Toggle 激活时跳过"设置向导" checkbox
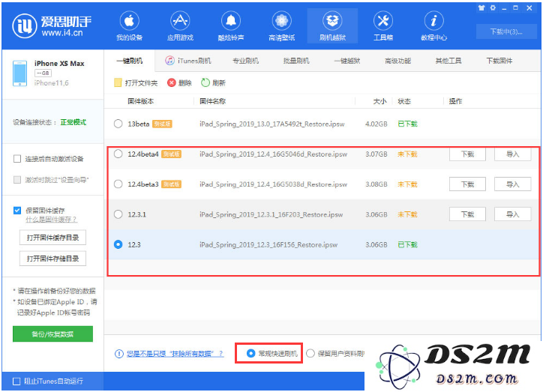This screenshot has height=392, width=543. pos(17,180)
